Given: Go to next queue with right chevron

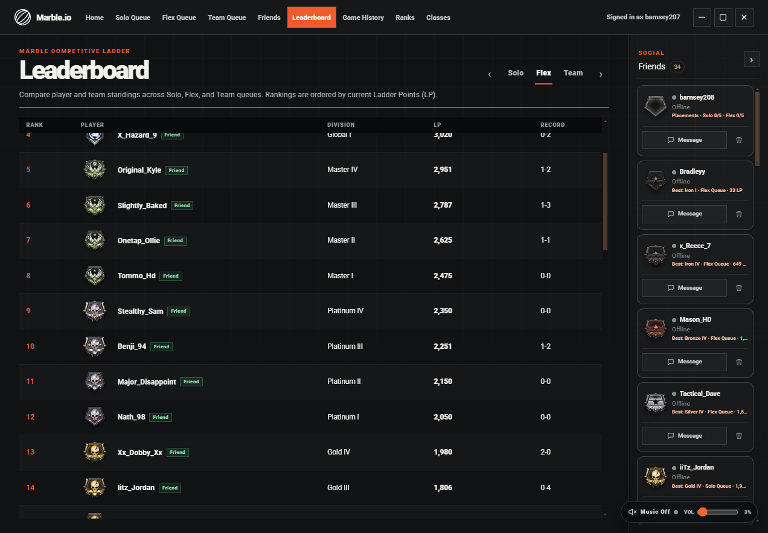Looking at the screenshot, I should [x=601, y=74].
